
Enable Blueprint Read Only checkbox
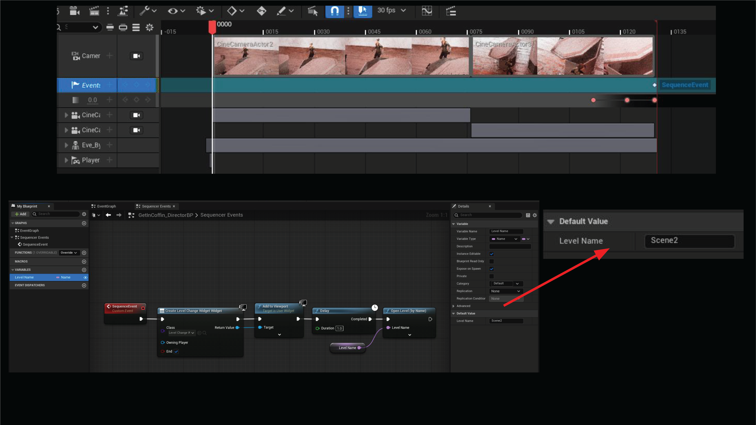tap(492, 261)
